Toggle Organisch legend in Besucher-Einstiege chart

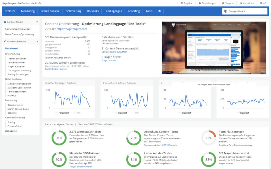point(62,113)
